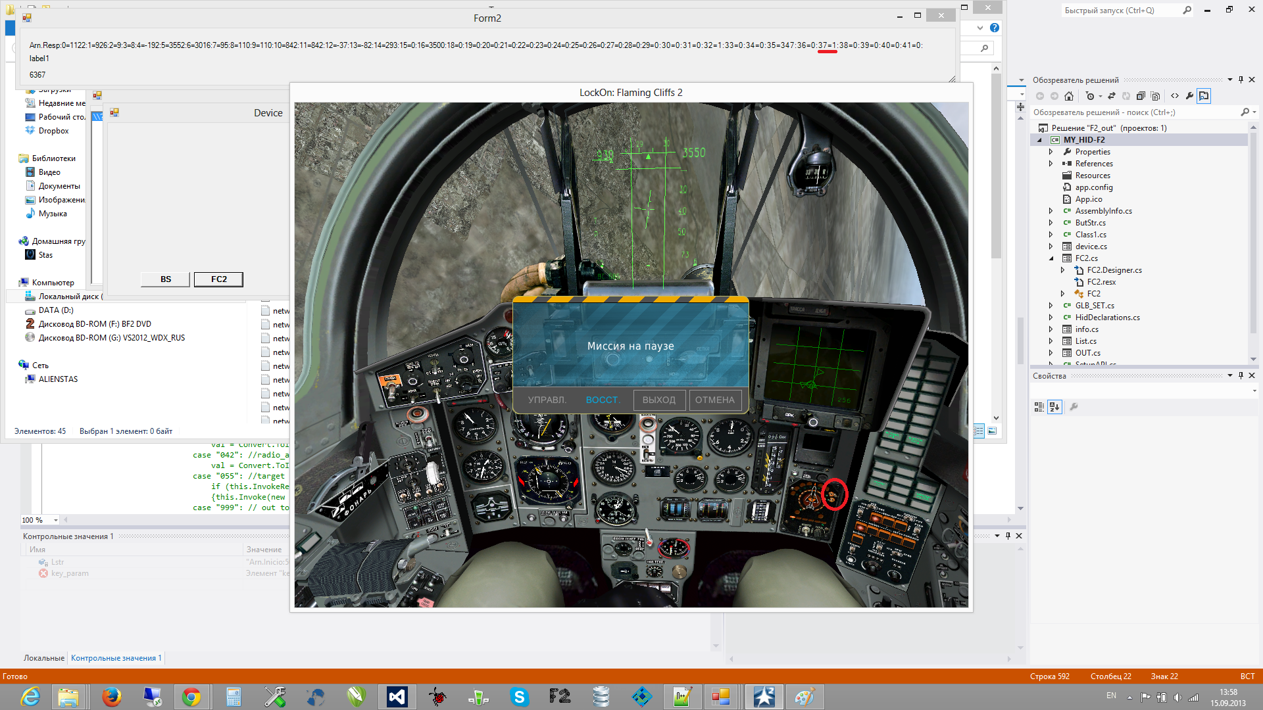This screenshot has height=710, width=1263.
Task: Open Properties via wrench icon in Solution Explorer toolbar
Action: pyautogui.click(x=1189, y=96)
